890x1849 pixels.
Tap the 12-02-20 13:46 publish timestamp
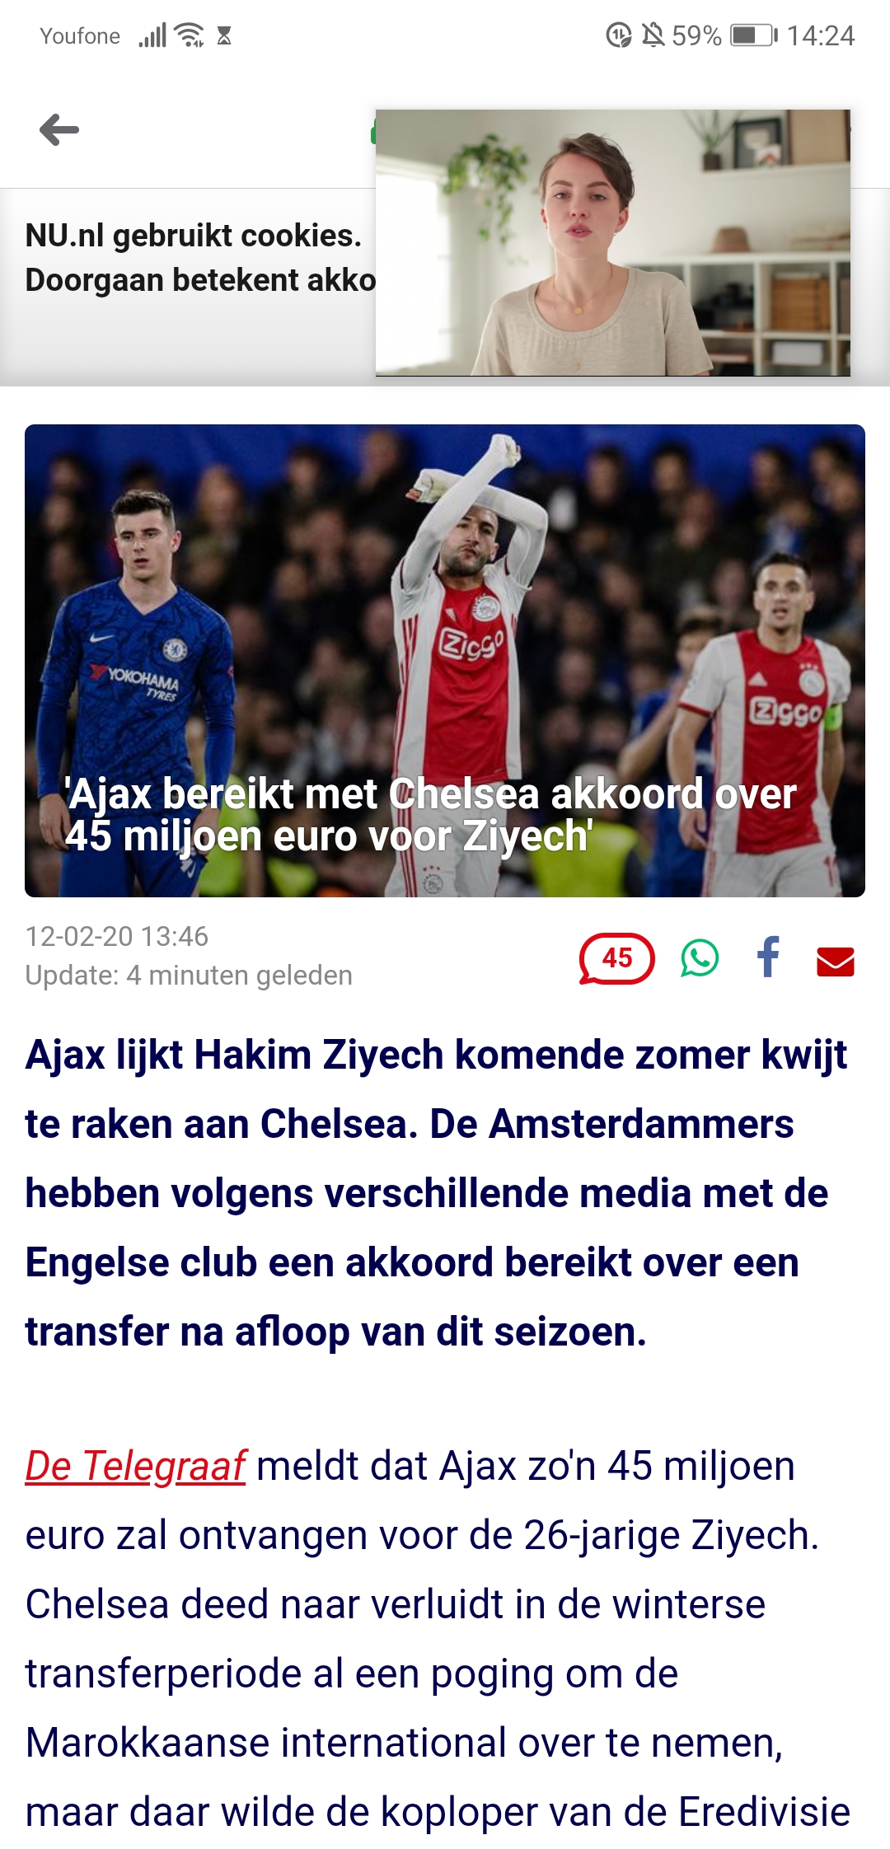coord(117,936)
